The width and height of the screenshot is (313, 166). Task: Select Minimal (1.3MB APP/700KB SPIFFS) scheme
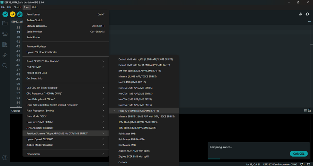[144, 77]
